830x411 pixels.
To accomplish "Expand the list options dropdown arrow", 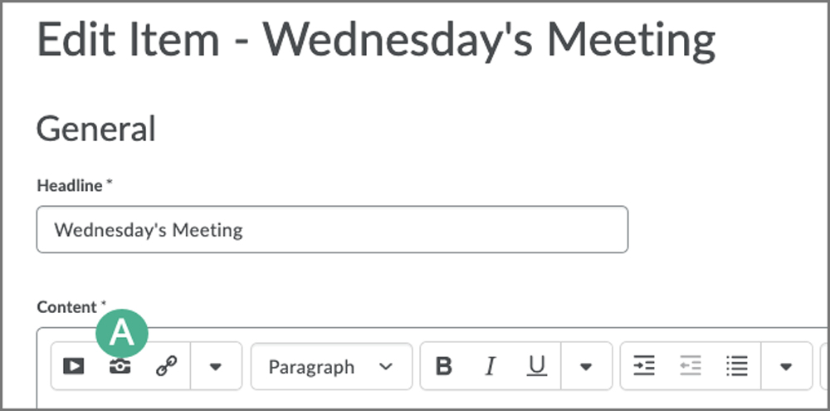I will point(786,366).
